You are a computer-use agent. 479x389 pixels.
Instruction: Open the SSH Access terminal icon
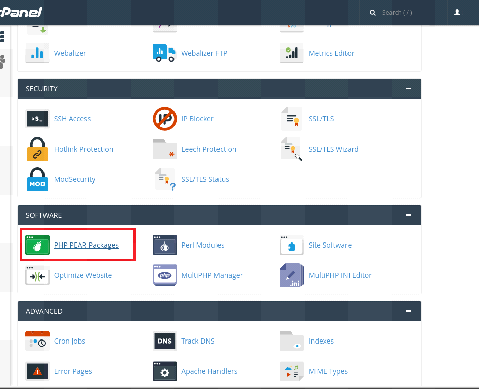37,119
